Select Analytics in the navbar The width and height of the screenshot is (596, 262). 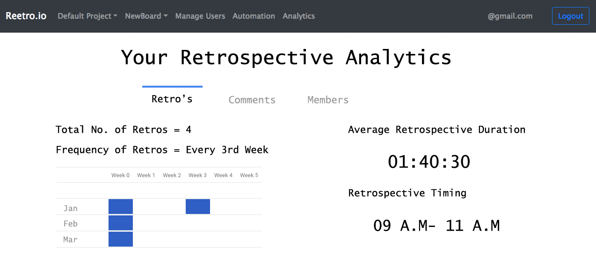pos(298,16)
